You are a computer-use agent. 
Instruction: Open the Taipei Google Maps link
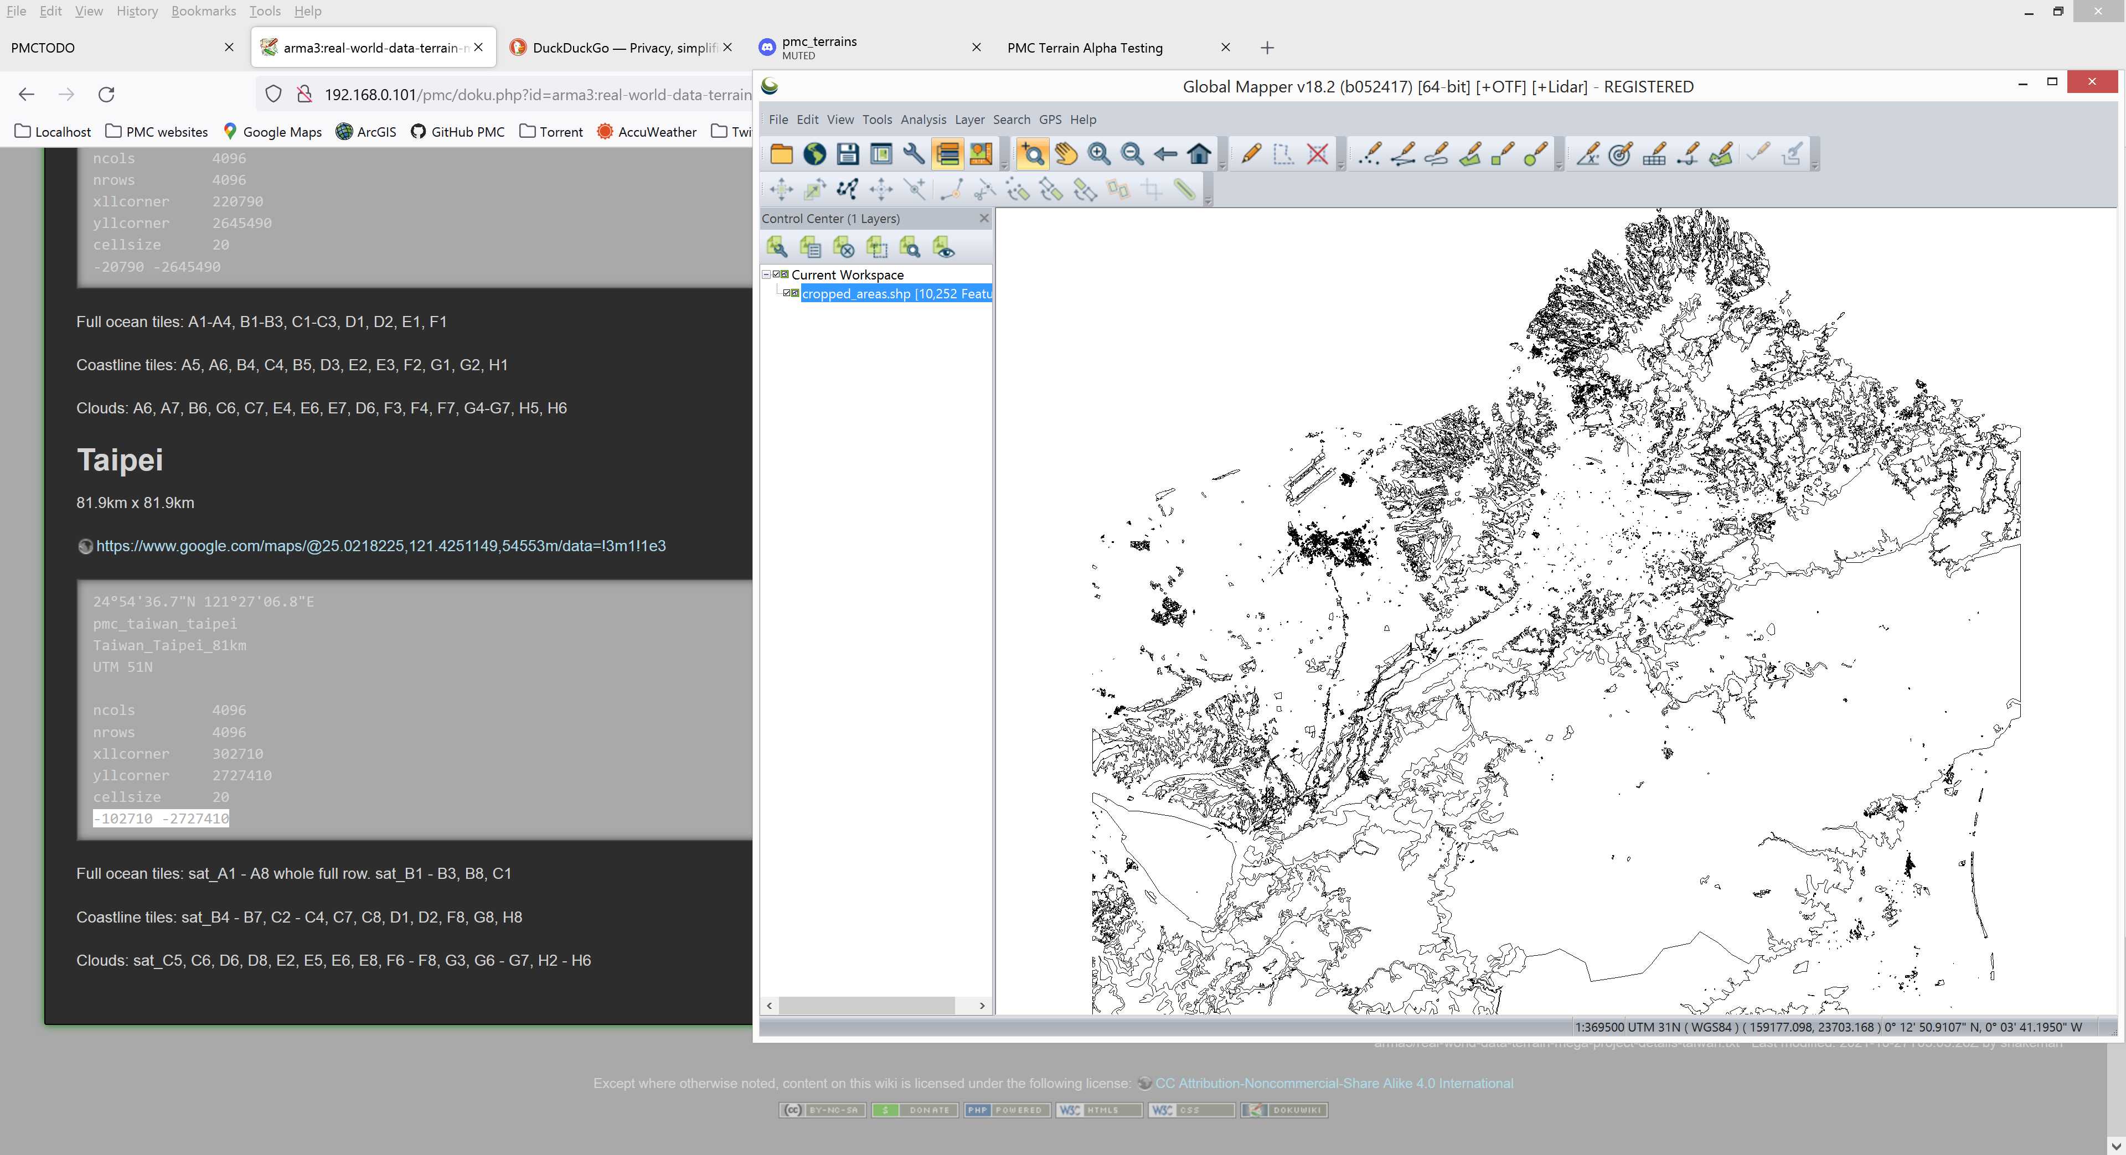click(380, 546)
